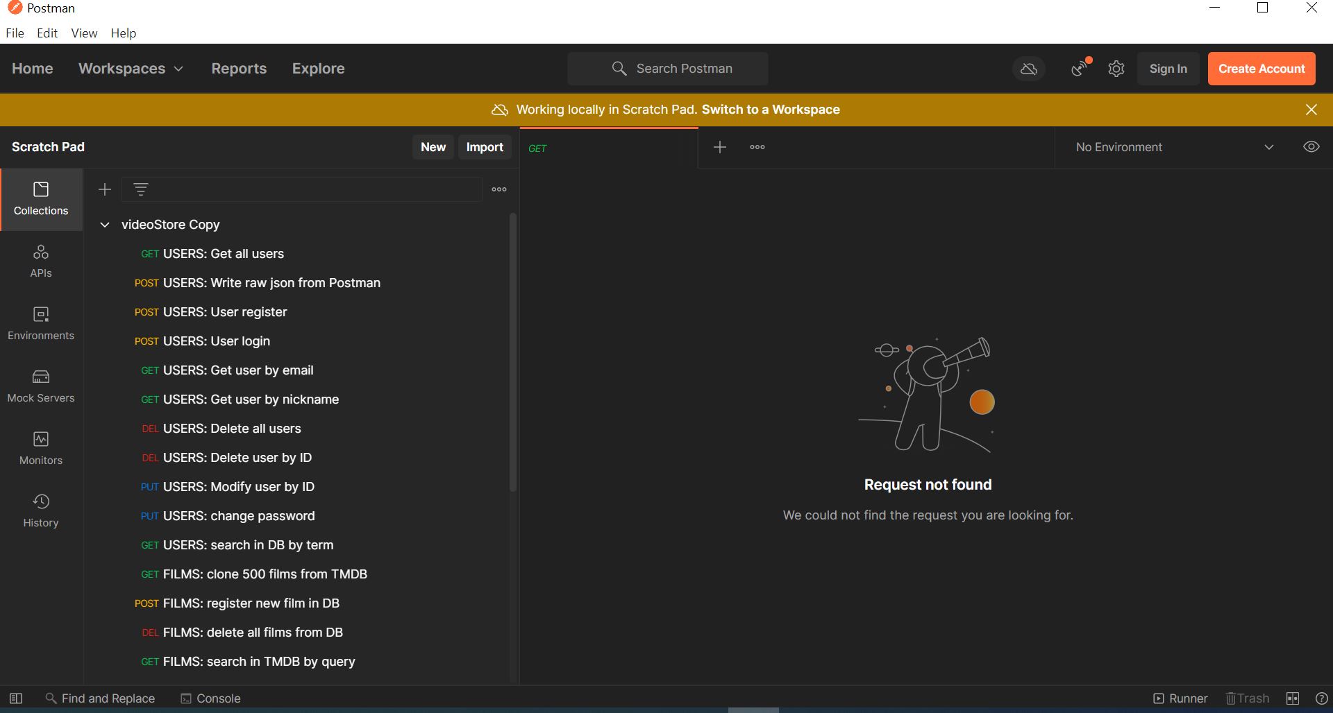Open Reports in top navigation
This screenshot has width=1333, height=713.
pos(239,69)
